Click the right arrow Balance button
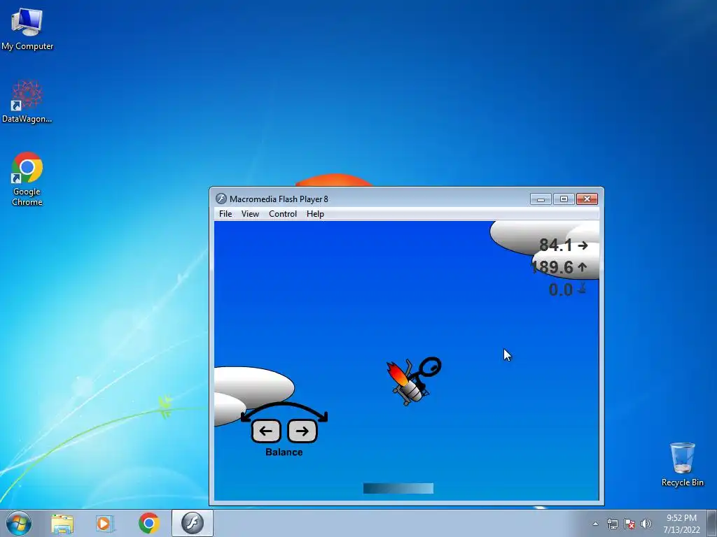This screenshot has height=537, width=717. click(302, 431)
